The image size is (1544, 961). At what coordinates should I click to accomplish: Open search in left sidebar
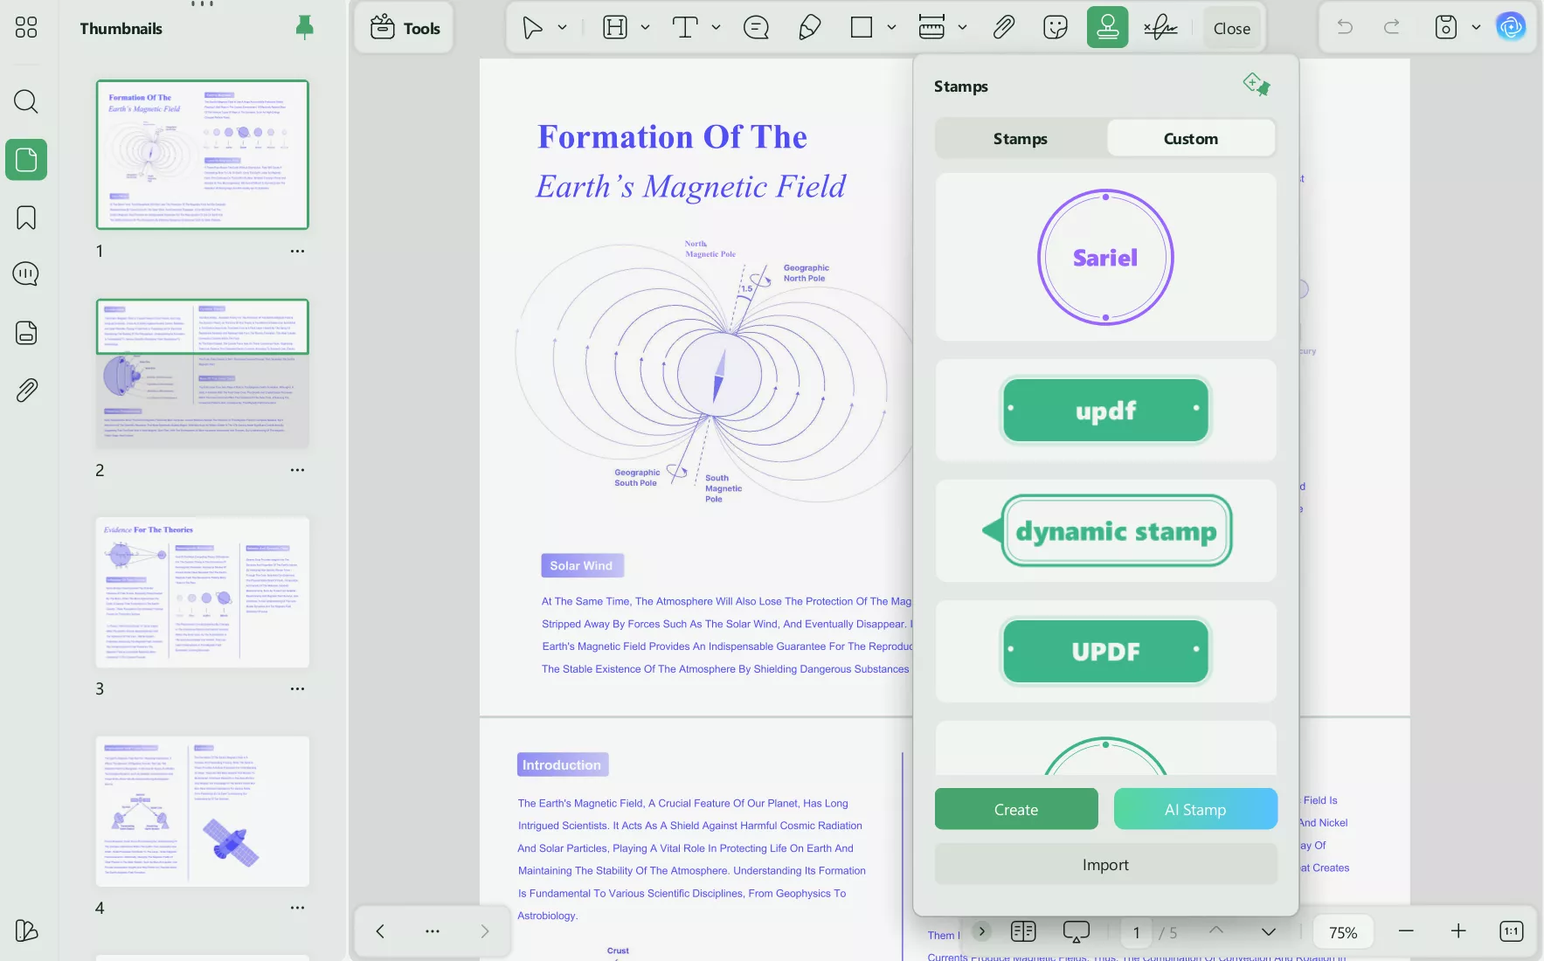26,102
